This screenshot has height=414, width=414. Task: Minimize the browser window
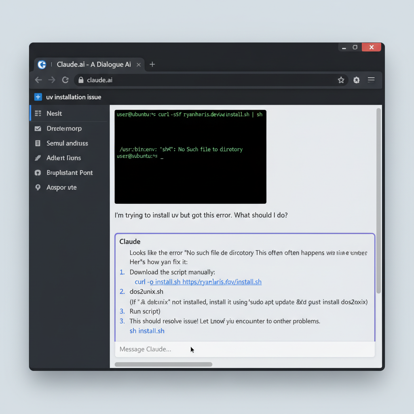click(344, 48)
